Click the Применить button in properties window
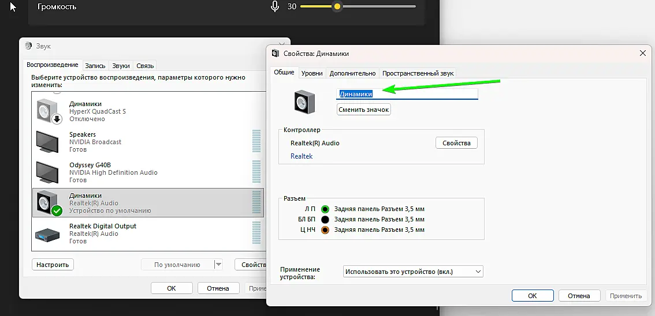Image resolution: width=655 pixels, height=316 pixels. click(x=626, y=296)
